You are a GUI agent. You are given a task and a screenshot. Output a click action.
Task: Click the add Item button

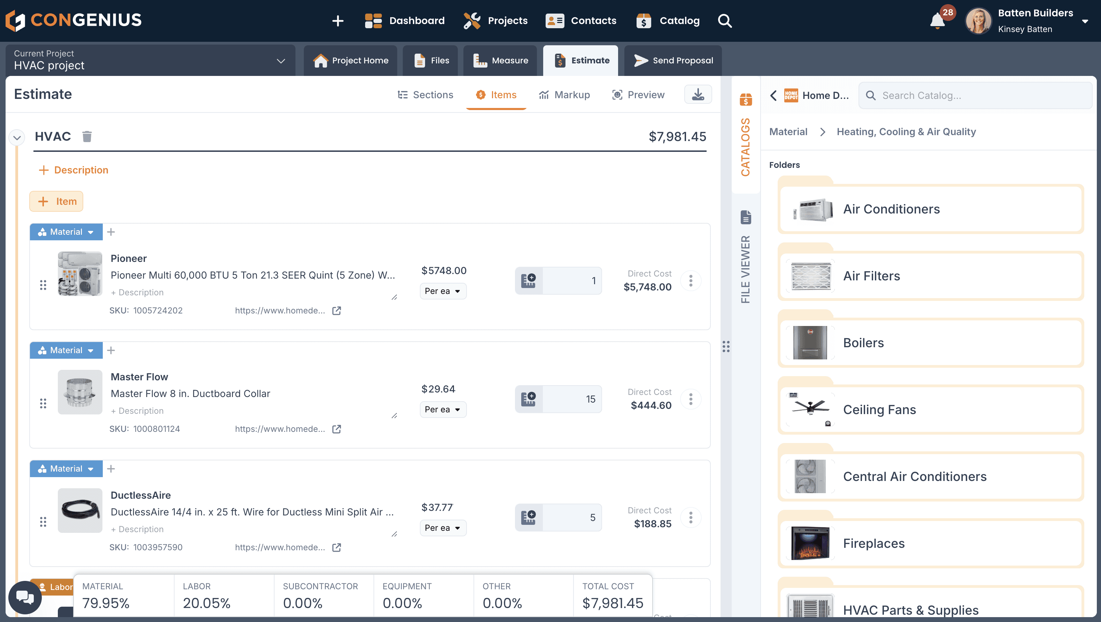click(56, 201)
